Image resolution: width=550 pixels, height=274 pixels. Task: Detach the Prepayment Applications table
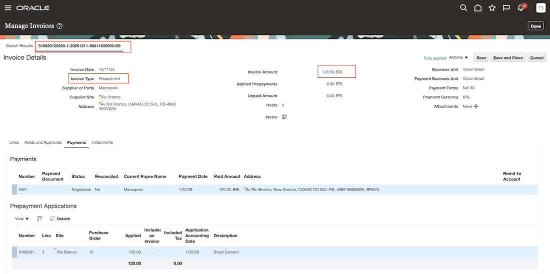60,219
